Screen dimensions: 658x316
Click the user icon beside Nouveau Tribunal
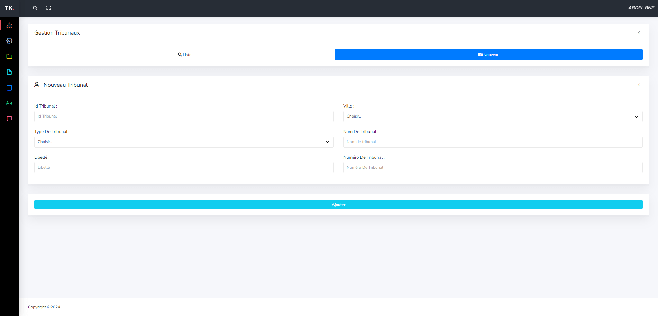pos(37,85)
